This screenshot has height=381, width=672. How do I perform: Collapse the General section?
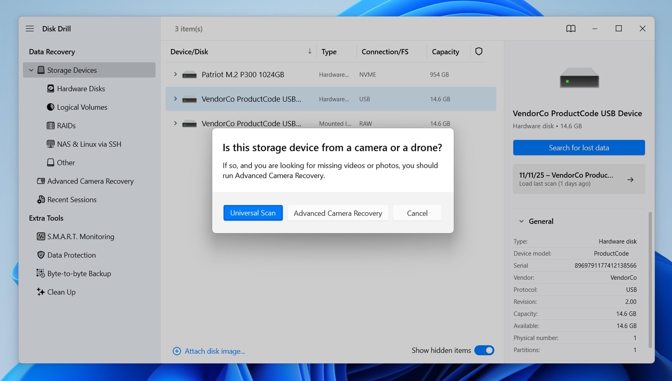(521, 221)
